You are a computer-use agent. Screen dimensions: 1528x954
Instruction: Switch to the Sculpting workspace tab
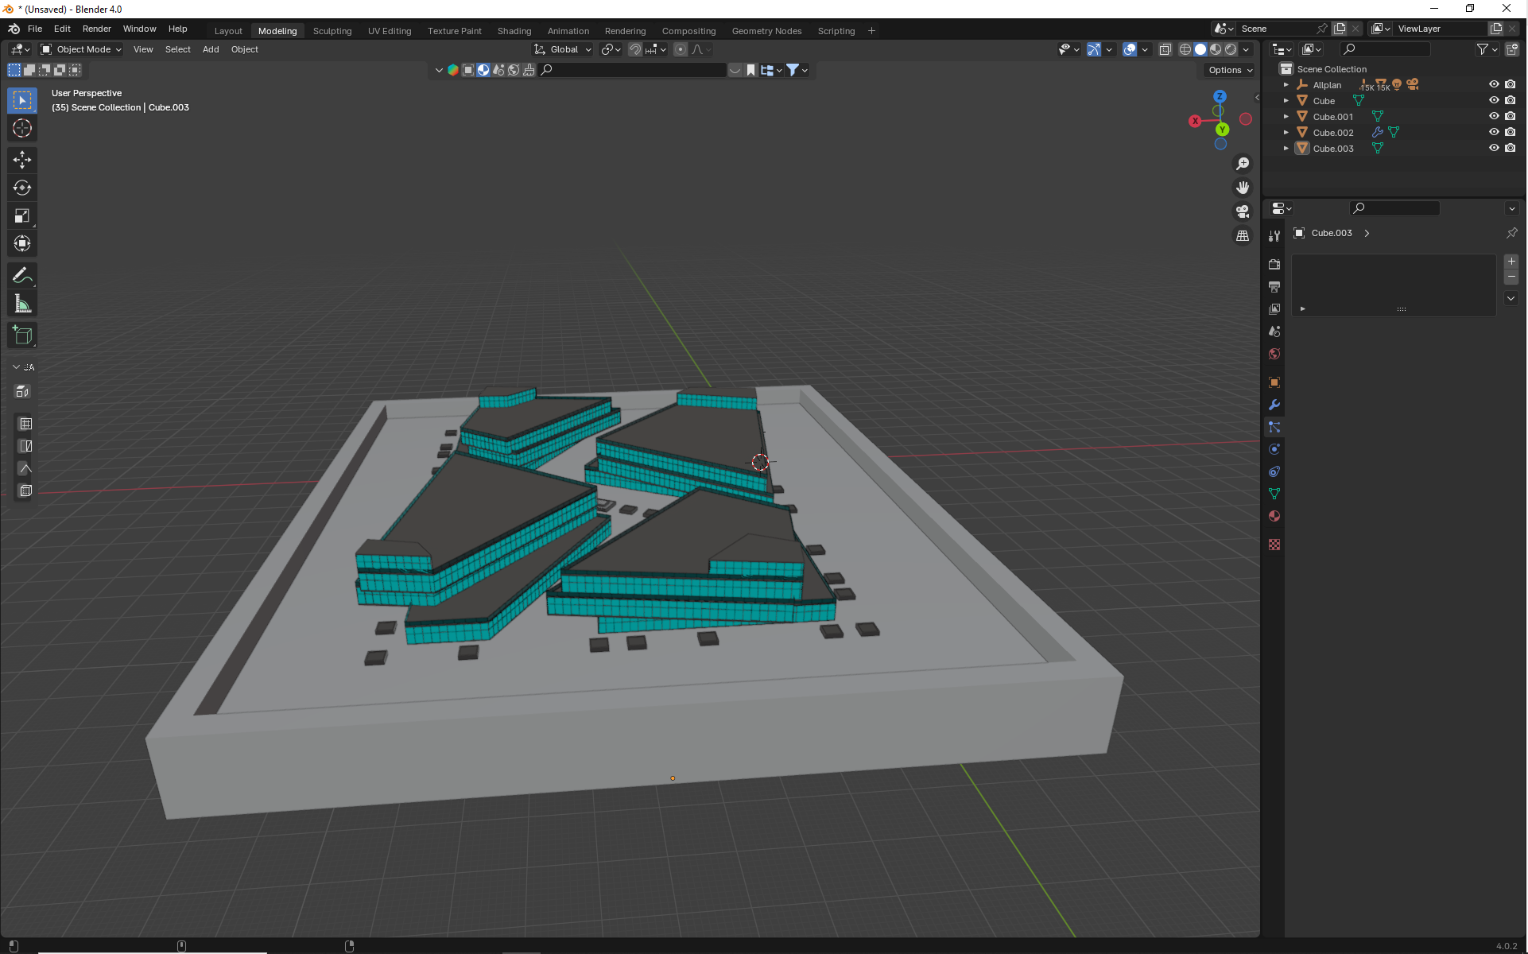tap(332, 31)
